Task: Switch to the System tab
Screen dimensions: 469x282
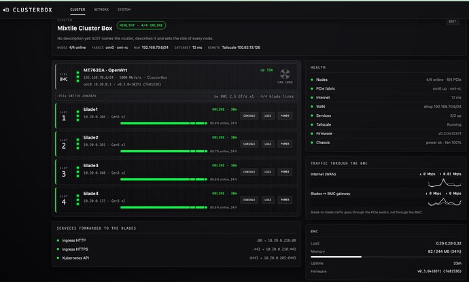Action: (124, 10)
